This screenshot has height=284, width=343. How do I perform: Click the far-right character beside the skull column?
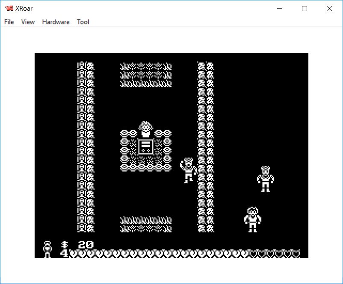coord(265,179)
